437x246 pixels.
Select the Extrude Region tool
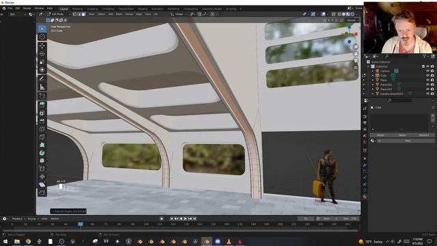click(x=42, y=105)
